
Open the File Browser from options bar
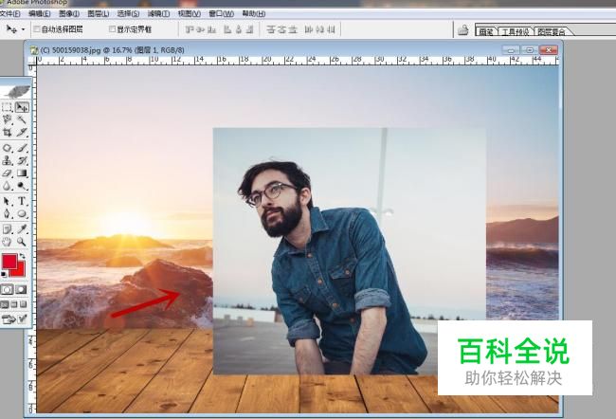pos(463,30)
